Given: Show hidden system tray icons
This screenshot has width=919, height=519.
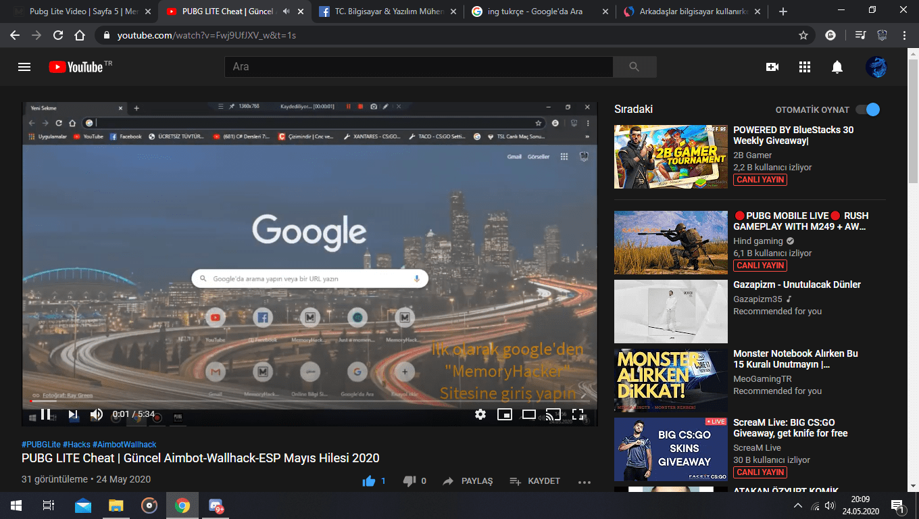Looking at the screenshot, I should [798, 505].
